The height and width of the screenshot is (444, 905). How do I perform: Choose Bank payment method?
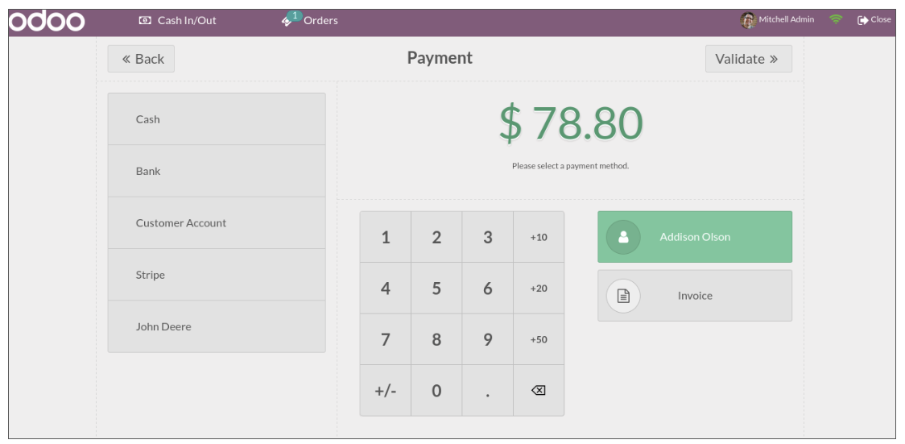(x=217, y=171)
